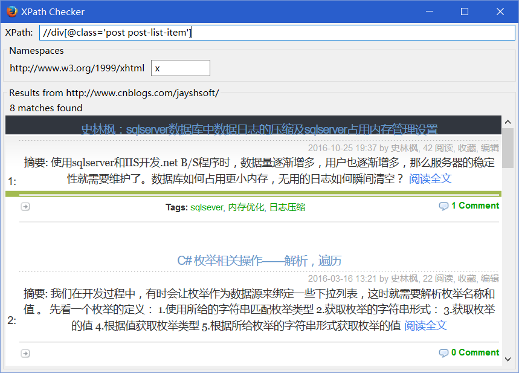Maximize the XPath Checker window
519x373 pixels.
465,11
